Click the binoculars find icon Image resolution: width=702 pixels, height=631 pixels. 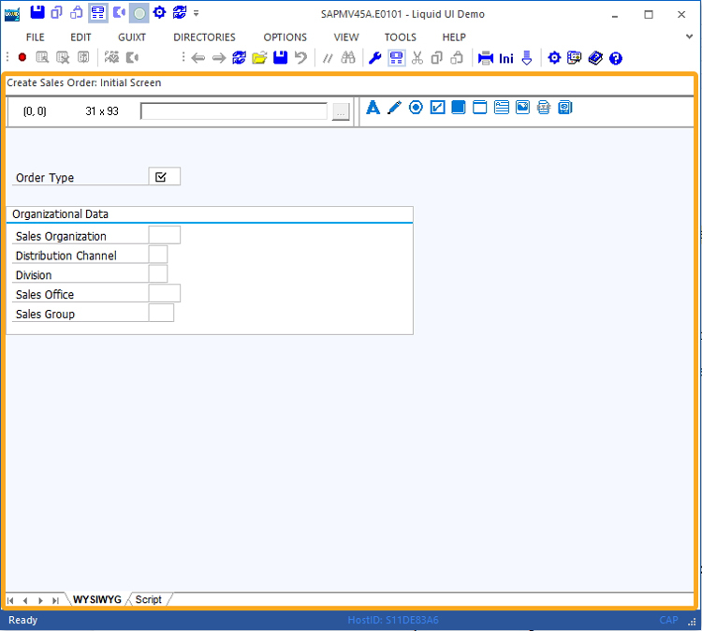[348, 58]
